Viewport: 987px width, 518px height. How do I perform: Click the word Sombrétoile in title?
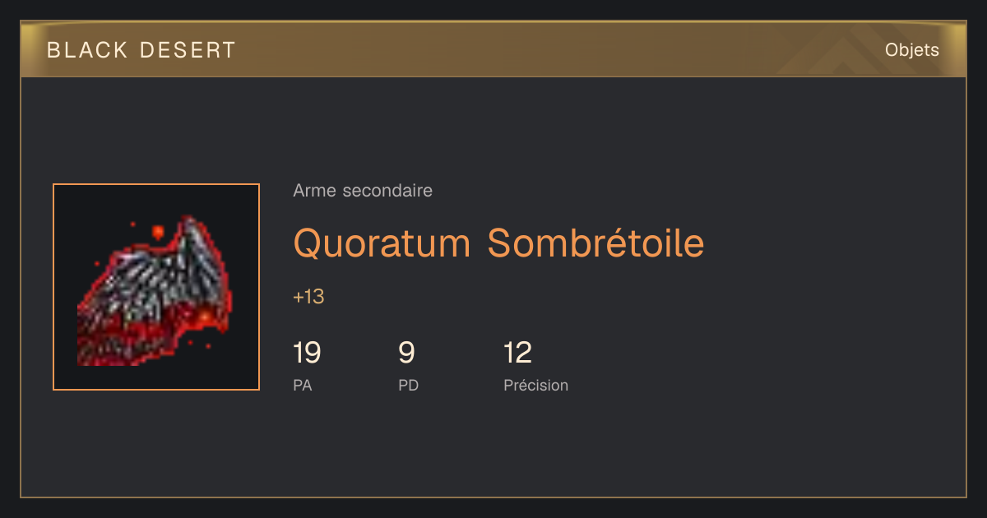pos(595,243)
